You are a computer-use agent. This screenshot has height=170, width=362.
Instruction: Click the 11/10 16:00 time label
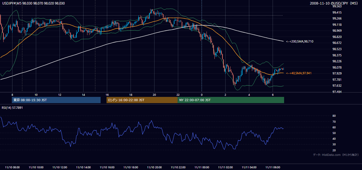[107, 167]
